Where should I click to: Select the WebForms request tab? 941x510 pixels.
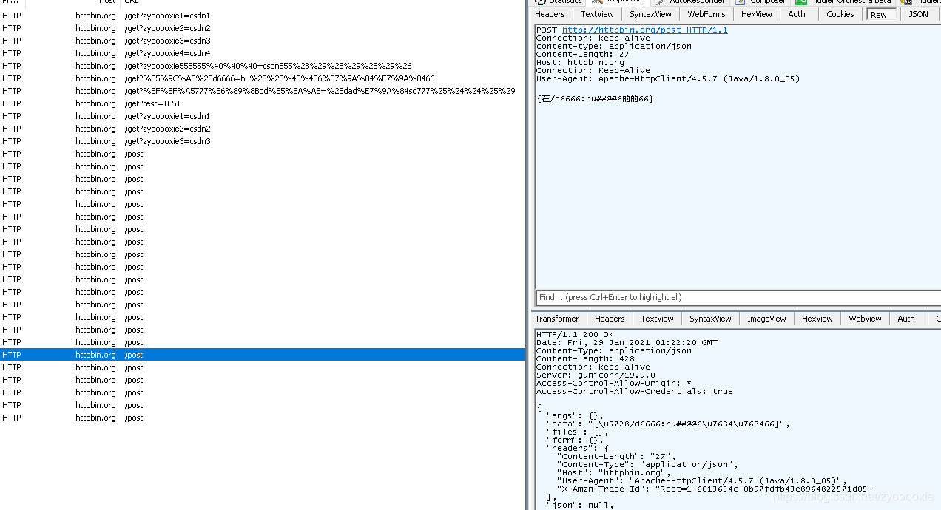tap(706, 14)
